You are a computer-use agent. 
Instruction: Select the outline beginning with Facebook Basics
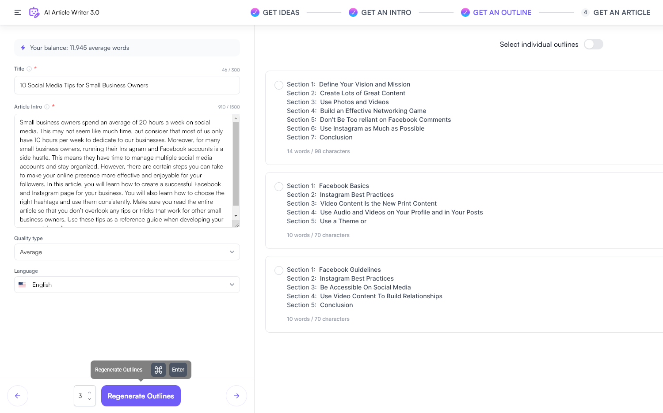point(278,186)
